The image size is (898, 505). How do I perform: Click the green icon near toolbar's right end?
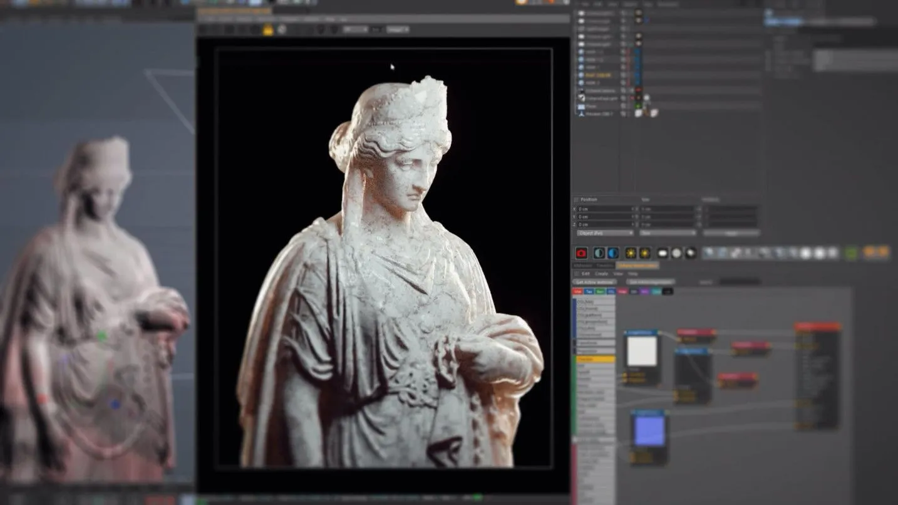coord(851,253)
